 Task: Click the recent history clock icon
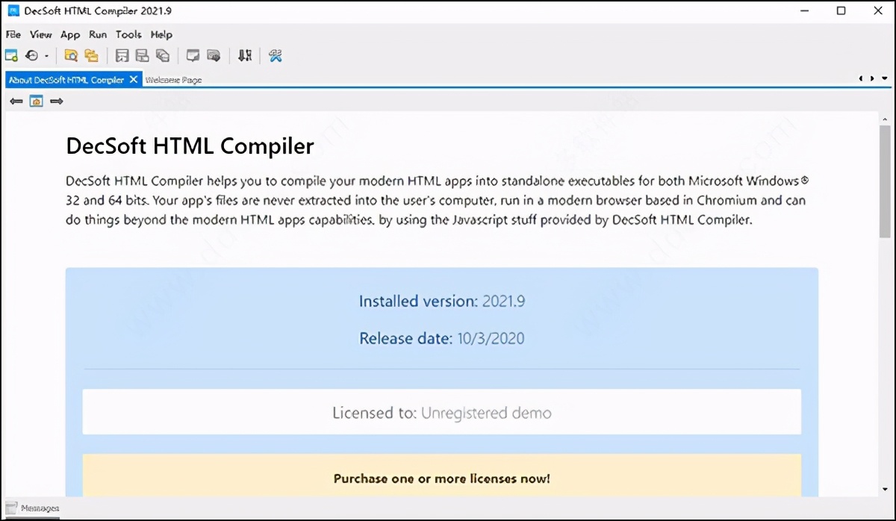pos(32,55)
